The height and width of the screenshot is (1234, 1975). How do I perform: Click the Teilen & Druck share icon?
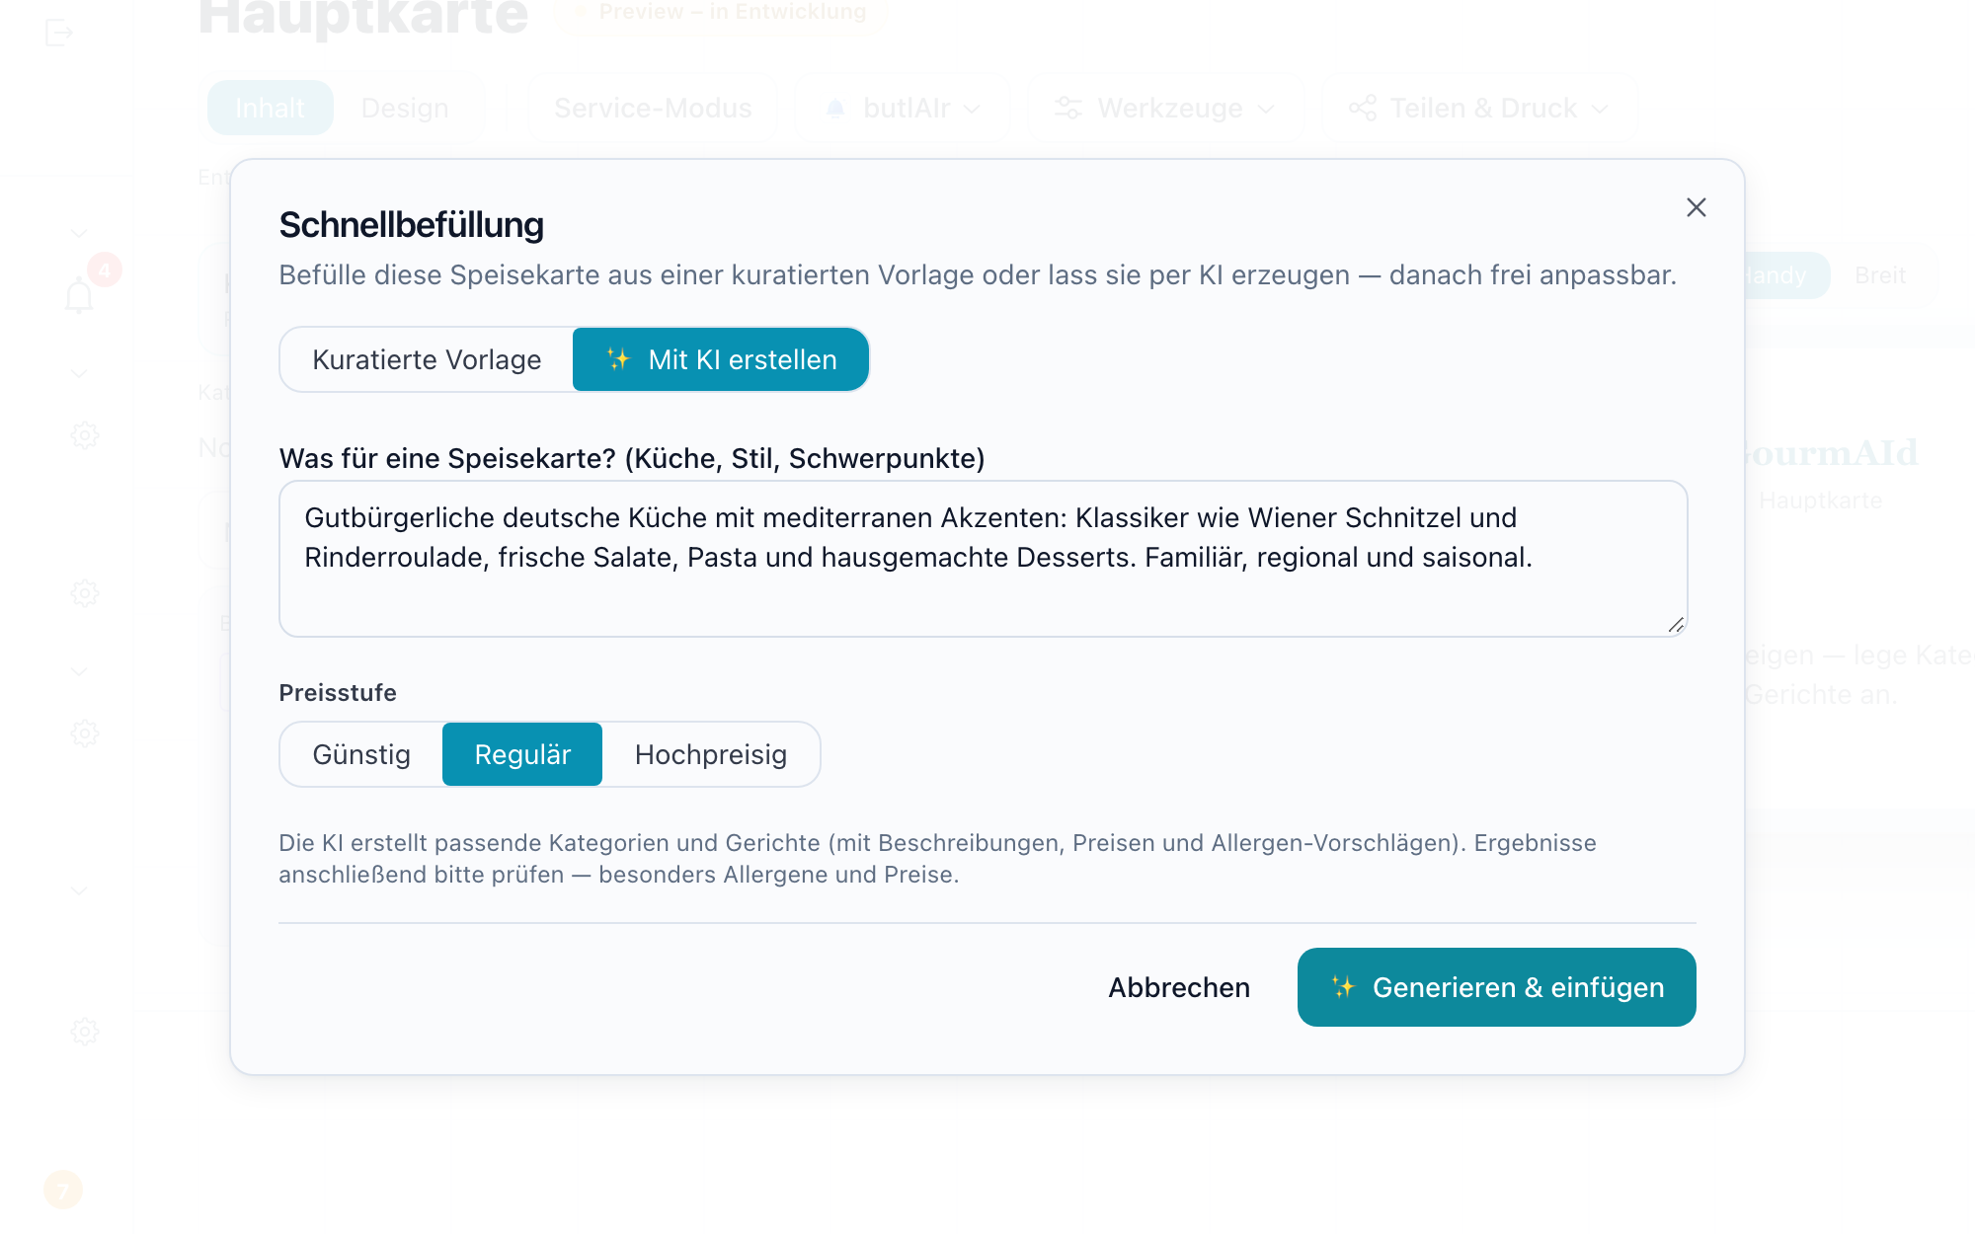[1363, 108]
